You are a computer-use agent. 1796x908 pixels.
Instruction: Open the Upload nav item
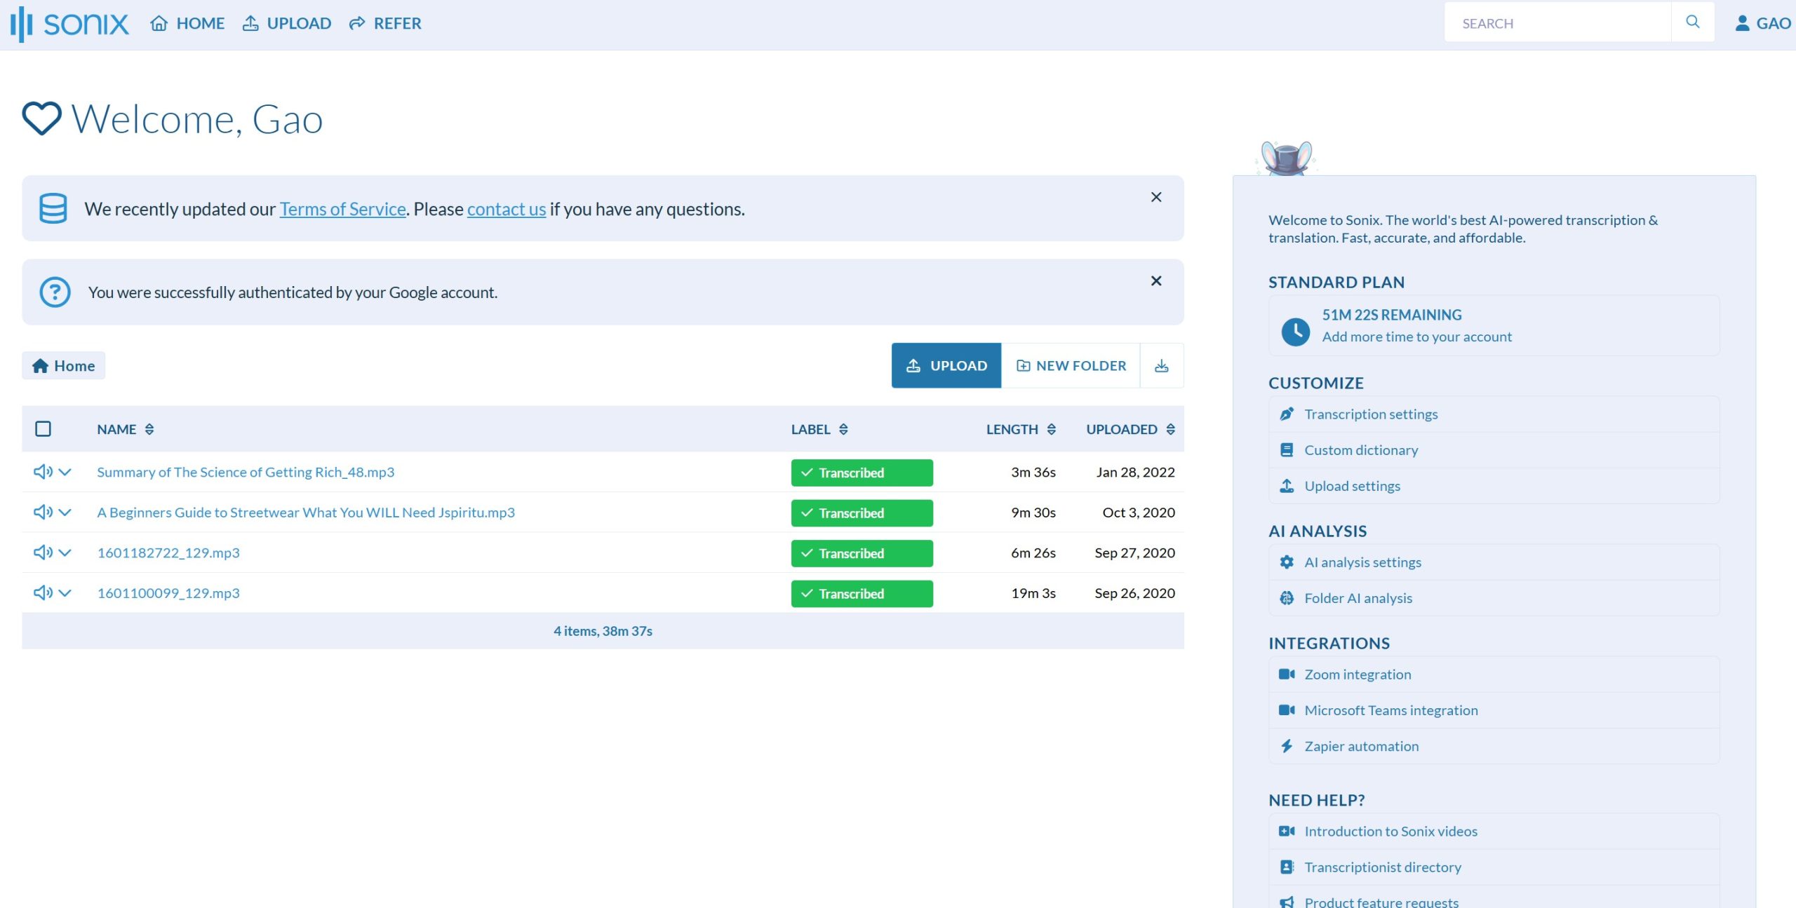(286, 24)
